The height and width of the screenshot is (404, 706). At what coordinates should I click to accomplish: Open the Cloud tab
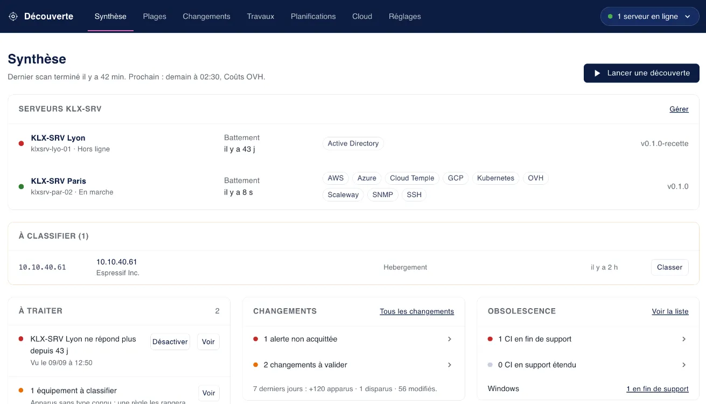point(362,16)
